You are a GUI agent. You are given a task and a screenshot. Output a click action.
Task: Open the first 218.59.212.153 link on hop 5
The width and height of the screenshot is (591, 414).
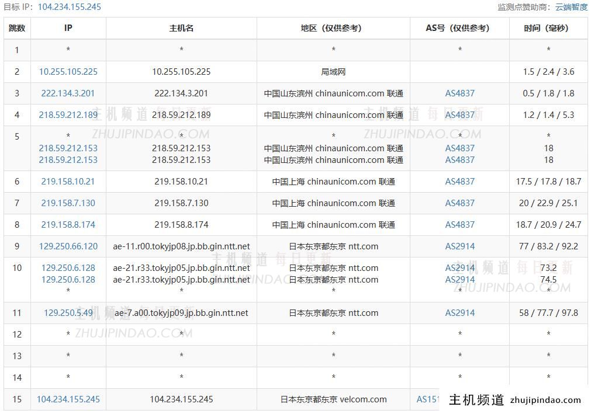coord(68,148)
